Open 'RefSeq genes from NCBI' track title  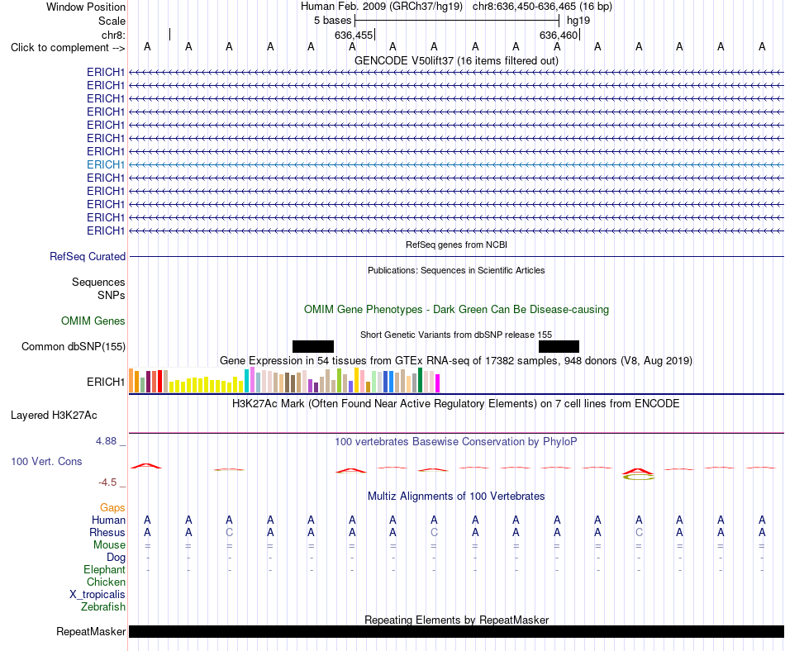click(456, 245)
